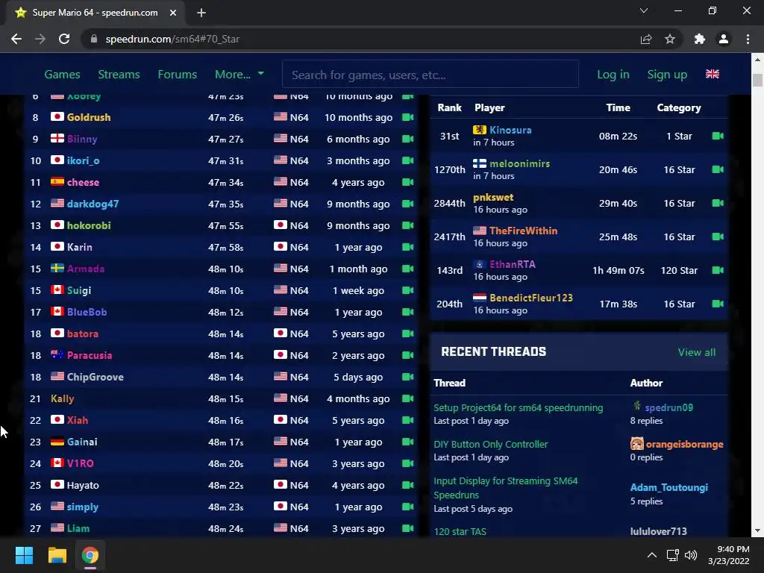Open the Chrome profile avatar icon

[x=724, y=39]
